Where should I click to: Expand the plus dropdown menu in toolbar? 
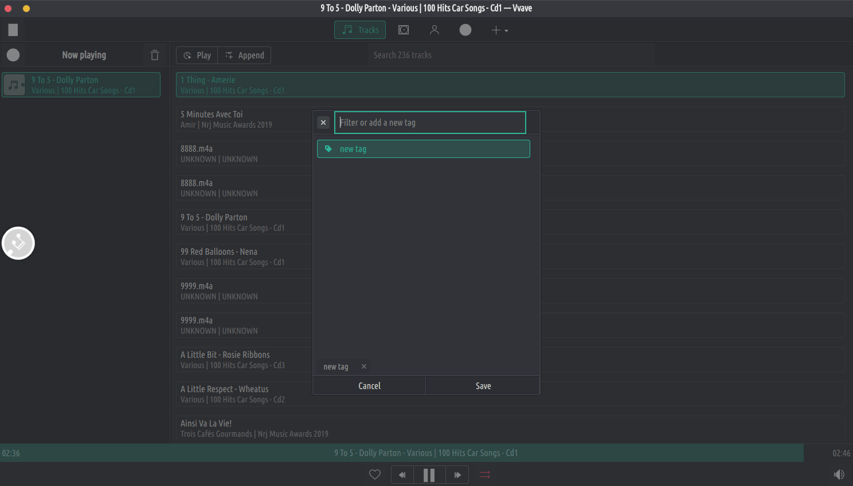click(499, 30)
